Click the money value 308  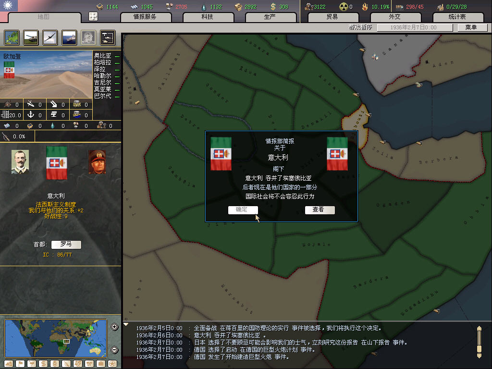pyautogui.click(x=283, y=7)
